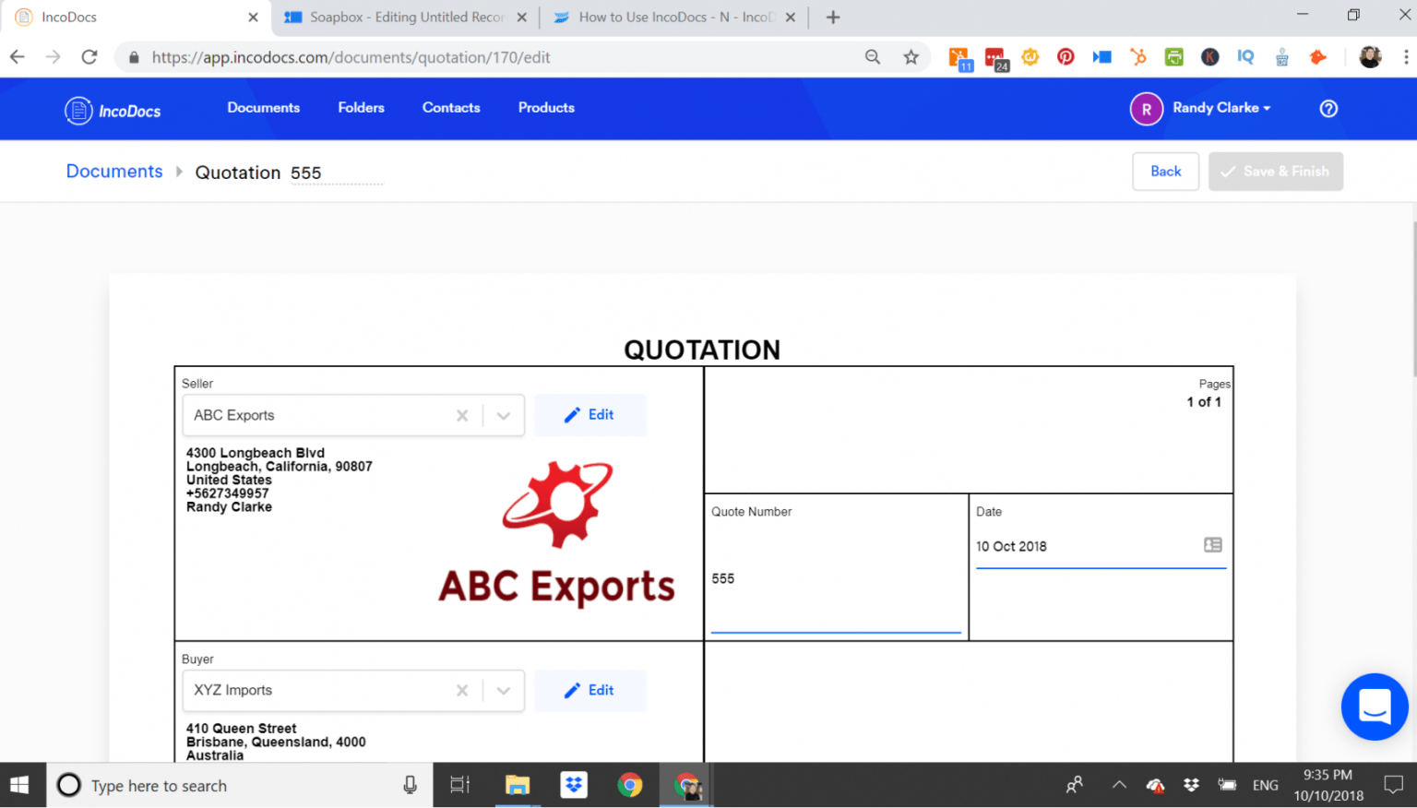Screen dimensions: 1417x808
Task: Expand the Buyer selection dropdown
Action: (x=504, y=690)
